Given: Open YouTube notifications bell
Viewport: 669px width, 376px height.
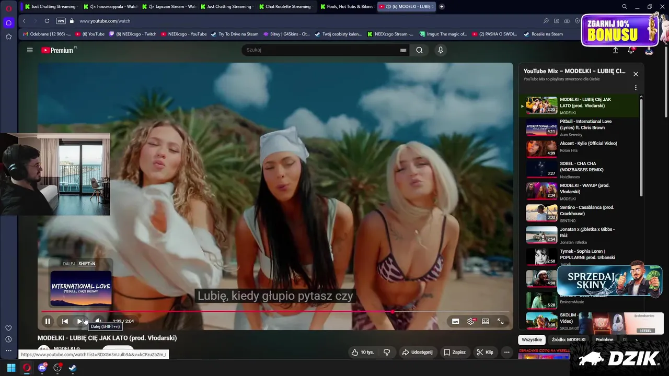Looking at the screenshot, I should click(x=631, y=50).
